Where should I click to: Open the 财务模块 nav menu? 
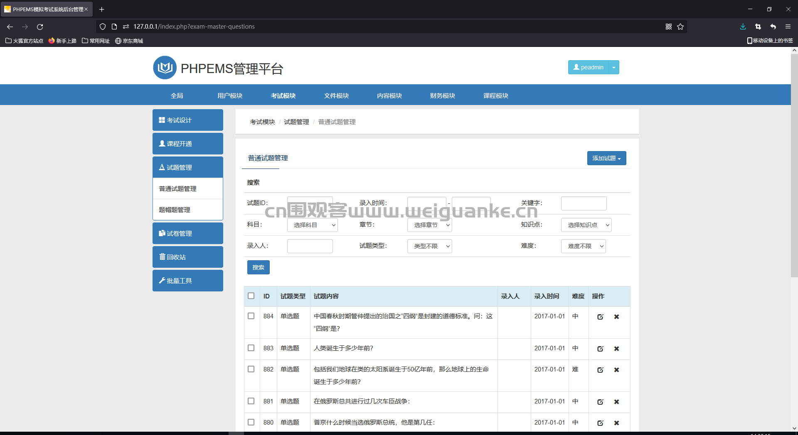[x=443, y=95]
